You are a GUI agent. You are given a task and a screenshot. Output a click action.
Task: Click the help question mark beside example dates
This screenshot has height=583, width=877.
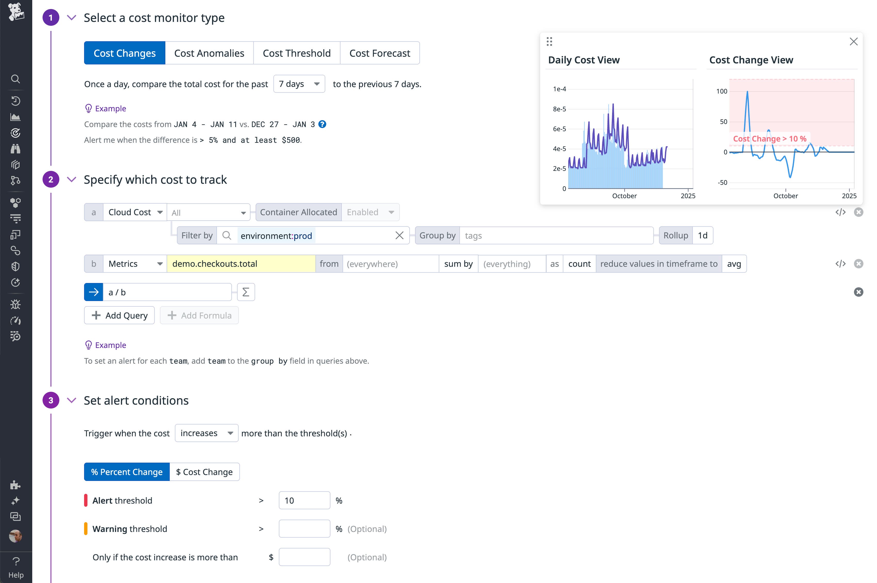click(x=323, y=124)
